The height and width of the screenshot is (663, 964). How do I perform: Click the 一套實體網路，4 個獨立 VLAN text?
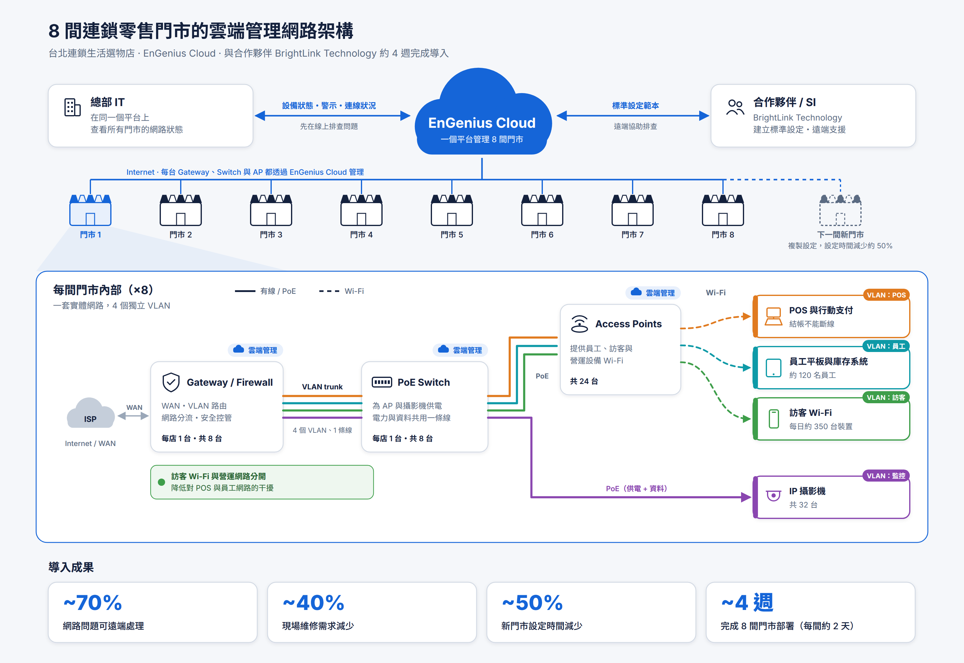[x=111, y=305]
